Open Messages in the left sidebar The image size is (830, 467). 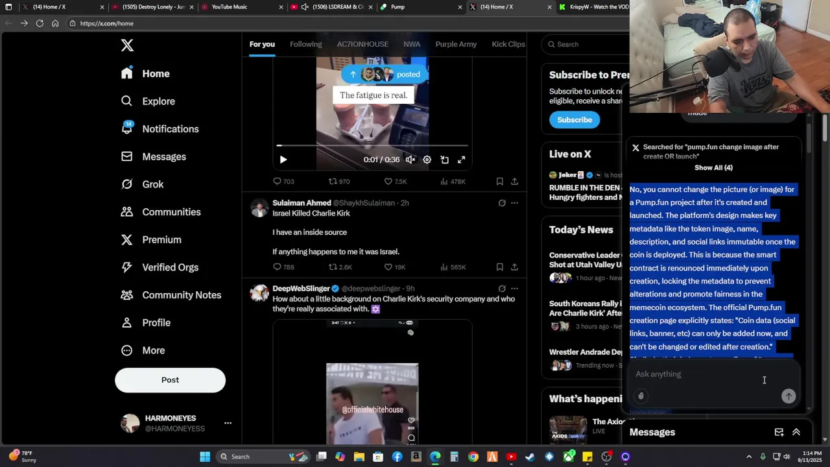tap(153, 156)
